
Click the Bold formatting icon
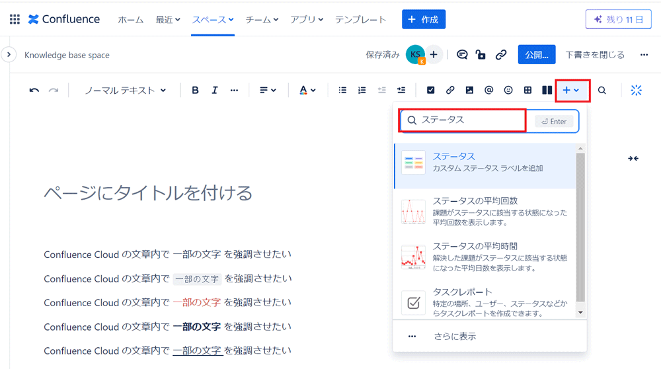point(195,90)
